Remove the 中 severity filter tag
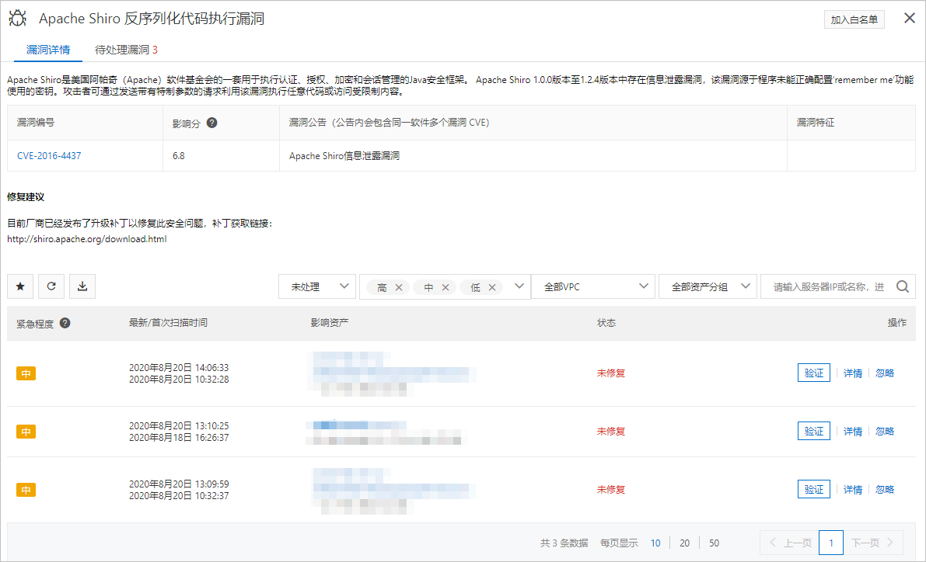Image resolution: width=926 pixels, height=562 pixels. tap(446, 287)
